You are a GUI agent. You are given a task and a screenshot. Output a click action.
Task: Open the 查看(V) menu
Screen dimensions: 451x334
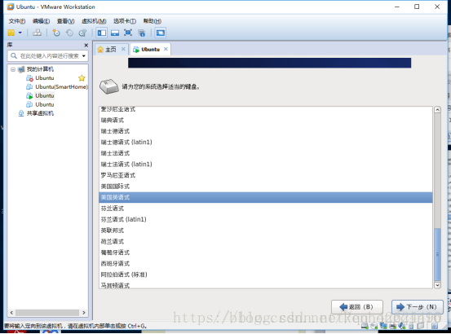[65, 21]
